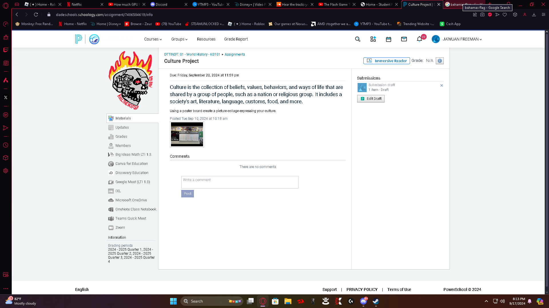Open the apps grid icon in header

point(373,39)
